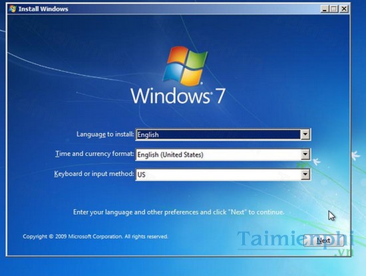Open the Language to install dropdown arrow
366x276 pixels.
pos(305,134)
